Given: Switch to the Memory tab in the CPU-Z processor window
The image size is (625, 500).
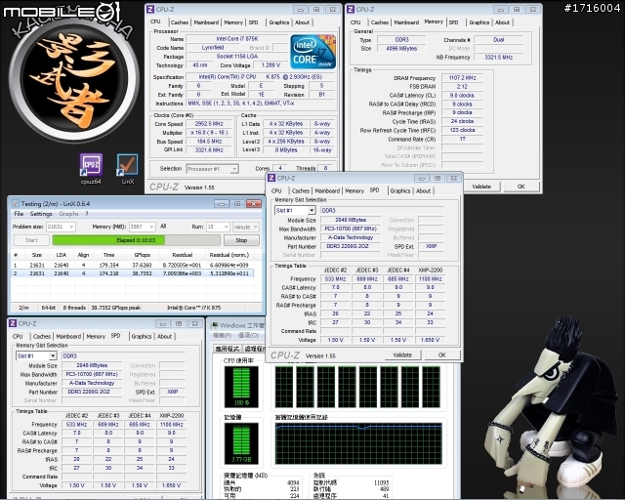Looking at the screenshot, I should 233,22.
